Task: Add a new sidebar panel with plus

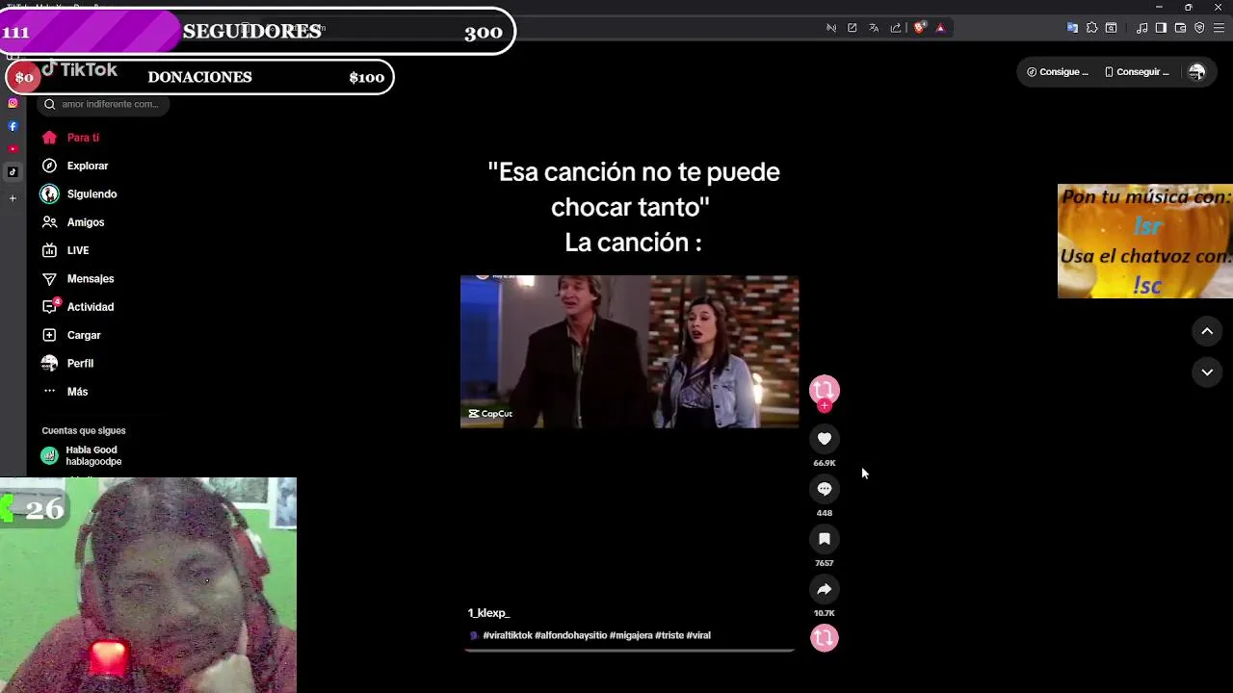Action: (13, 198)
